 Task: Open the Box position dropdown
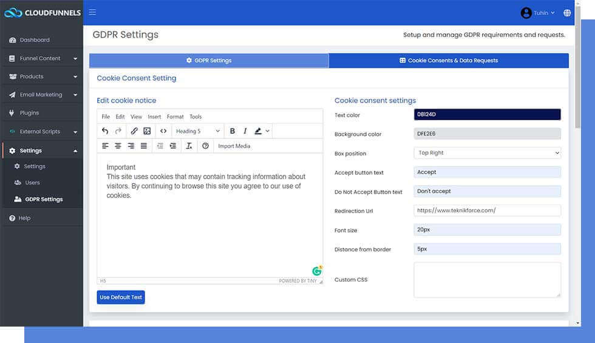tap(487, 153)
